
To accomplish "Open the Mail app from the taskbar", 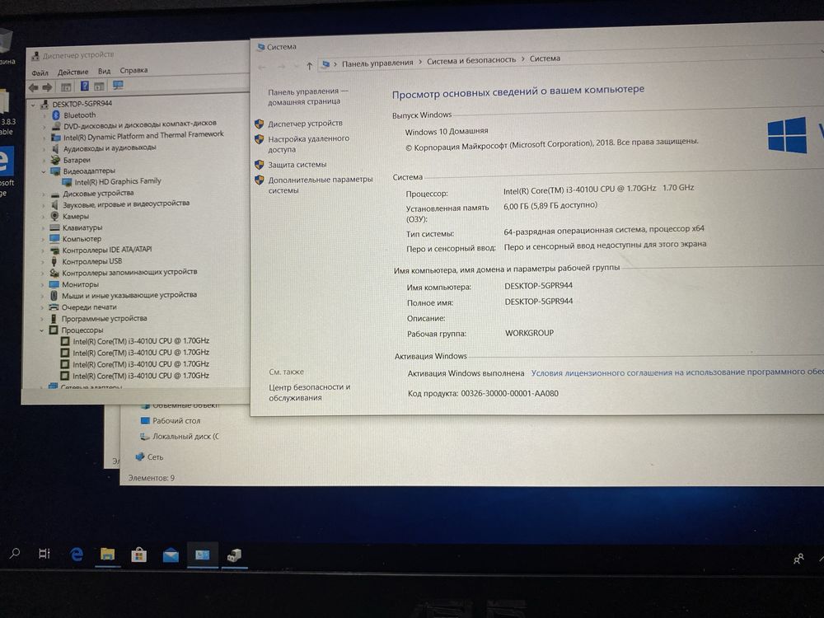I will coord(171,555).
